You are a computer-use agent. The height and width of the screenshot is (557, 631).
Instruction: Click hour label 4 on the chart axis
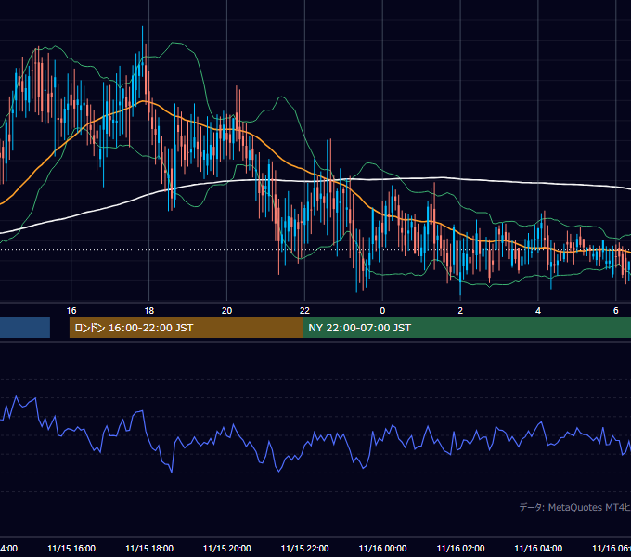pos(538,311)
